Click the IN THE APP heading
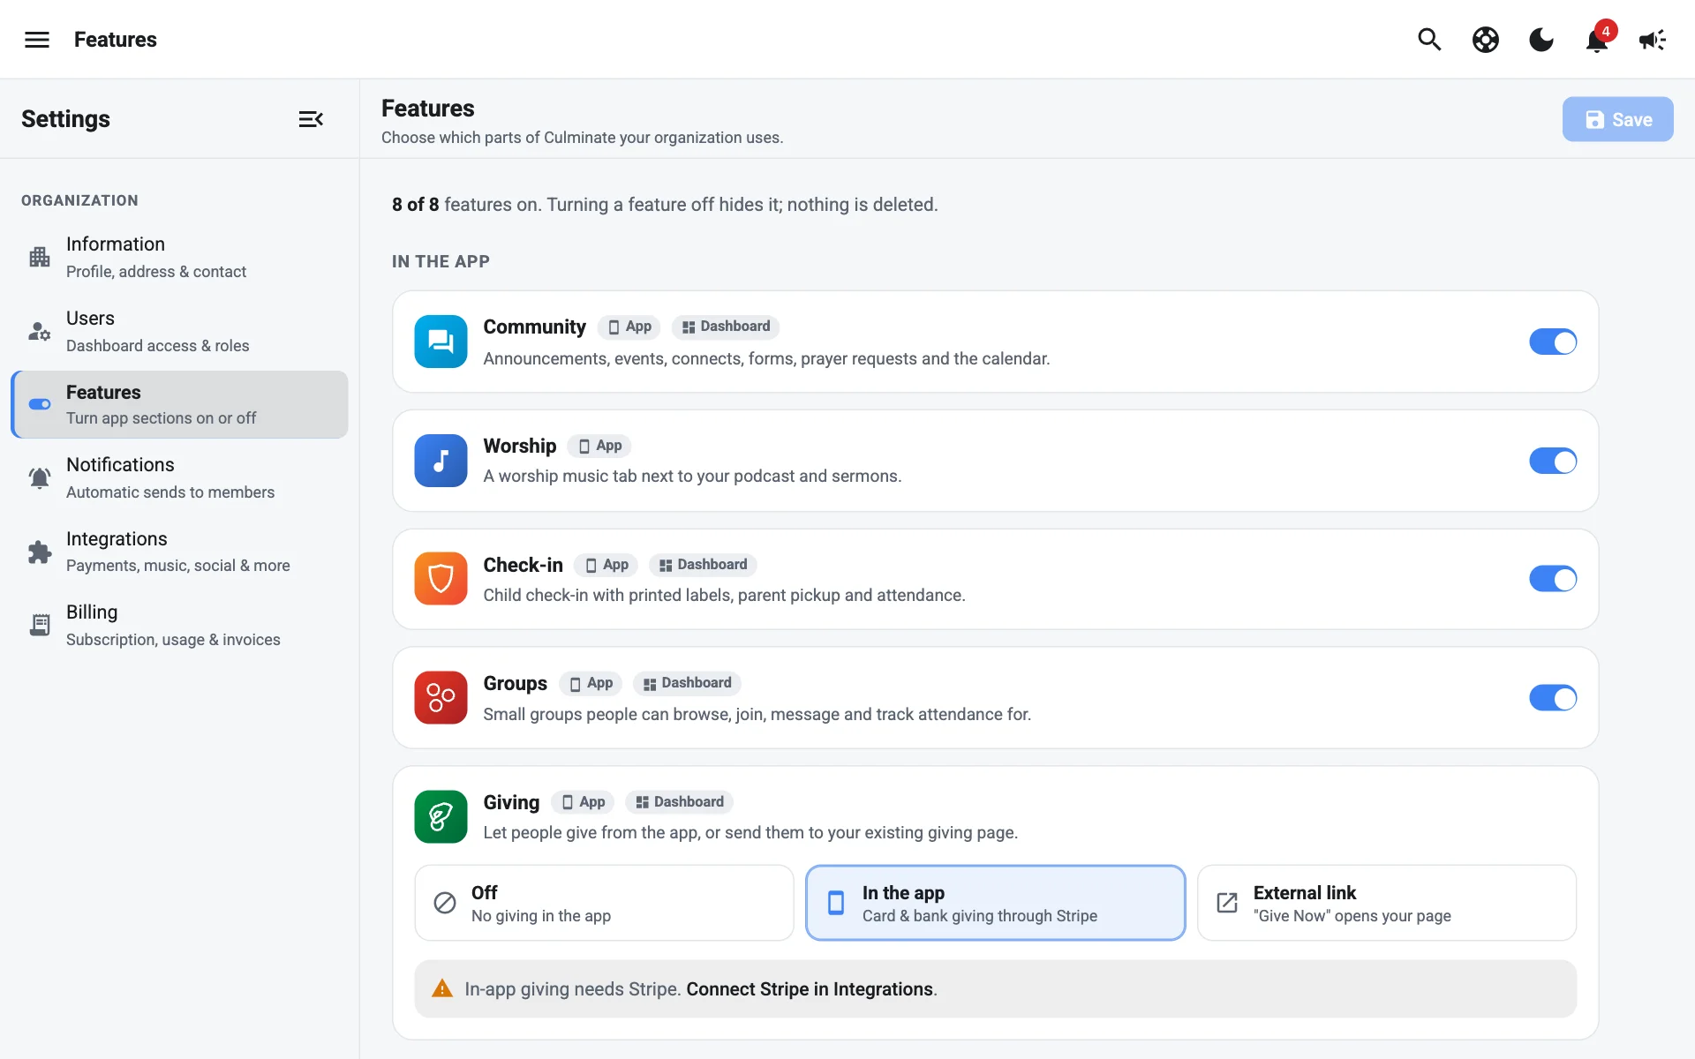 [x=441, y=261]
